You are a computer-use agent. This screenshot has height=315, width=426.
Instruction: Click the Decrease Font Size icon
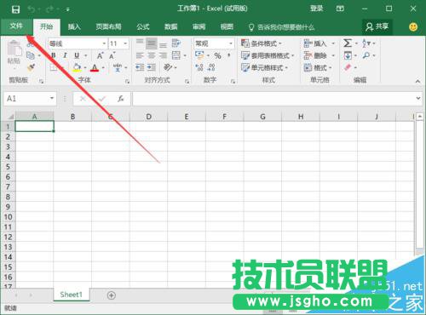coord(112,55)
